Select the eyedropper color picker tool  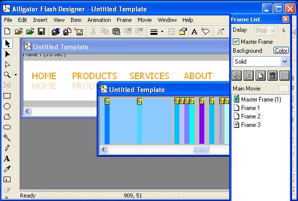coord(7,169)
